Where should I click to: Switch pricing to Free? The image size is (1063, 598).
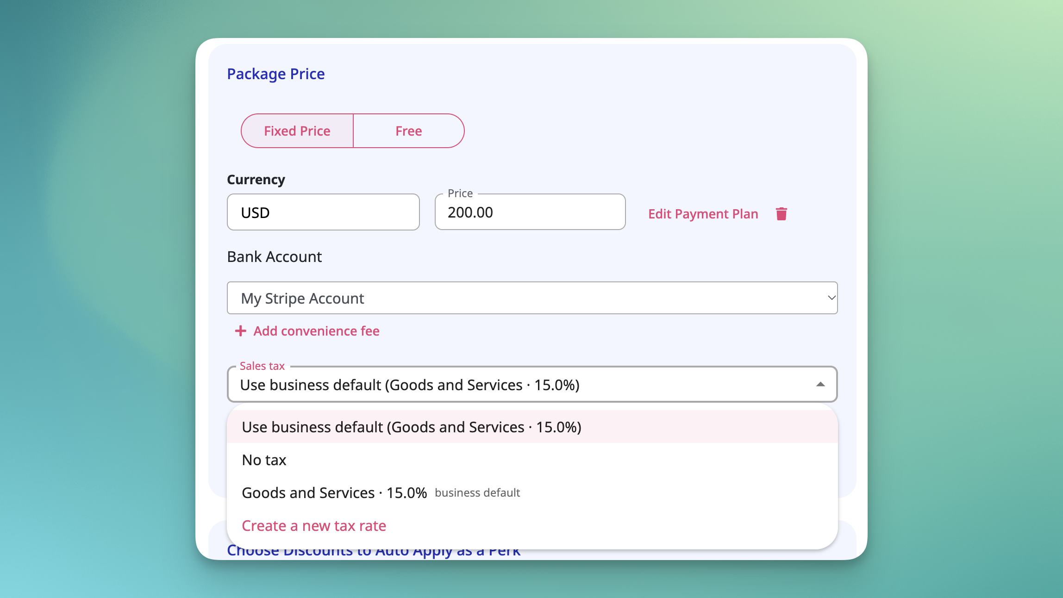click(x=409, y=131)
